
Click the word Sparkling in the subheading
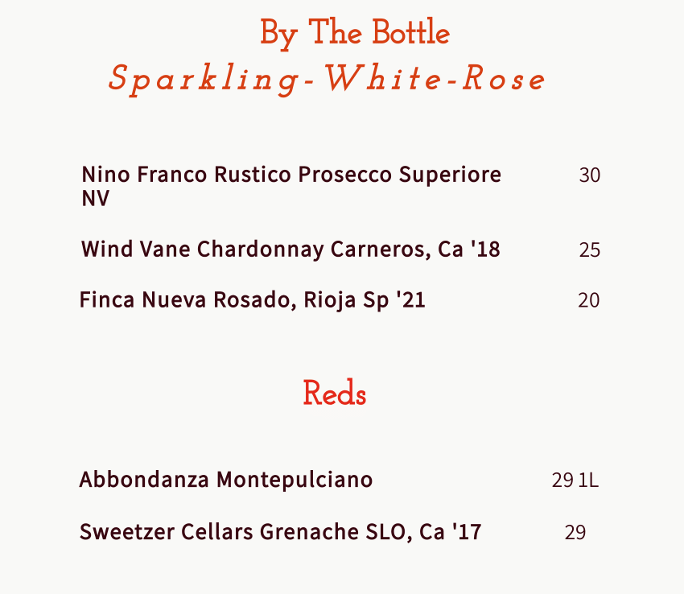pyautogui.click(x=204, y=79)
